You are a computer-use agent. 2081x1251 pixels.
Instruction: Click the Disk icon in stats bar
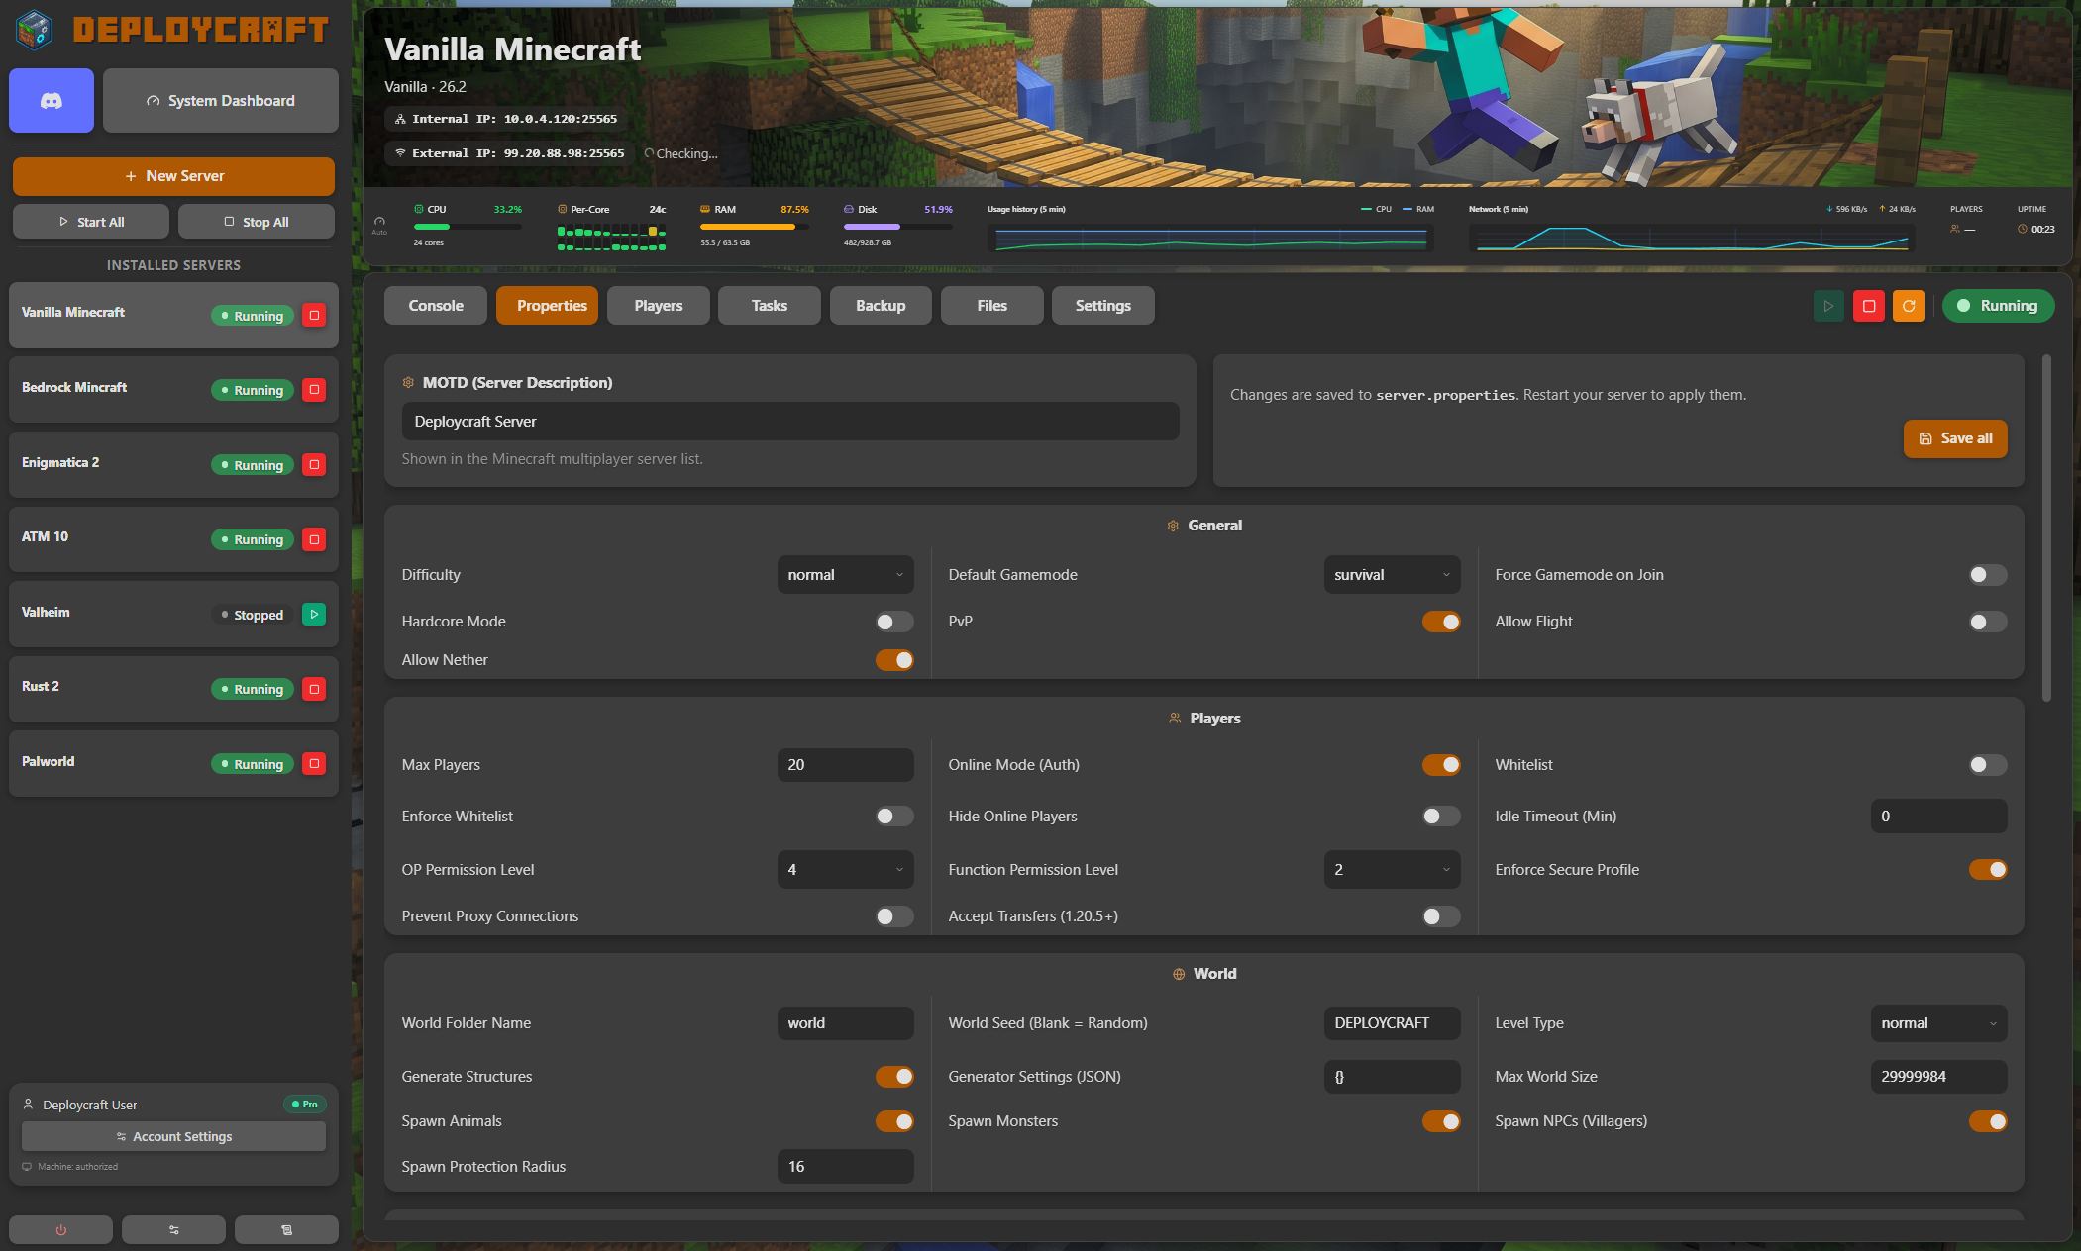click(x=849, y=209)
